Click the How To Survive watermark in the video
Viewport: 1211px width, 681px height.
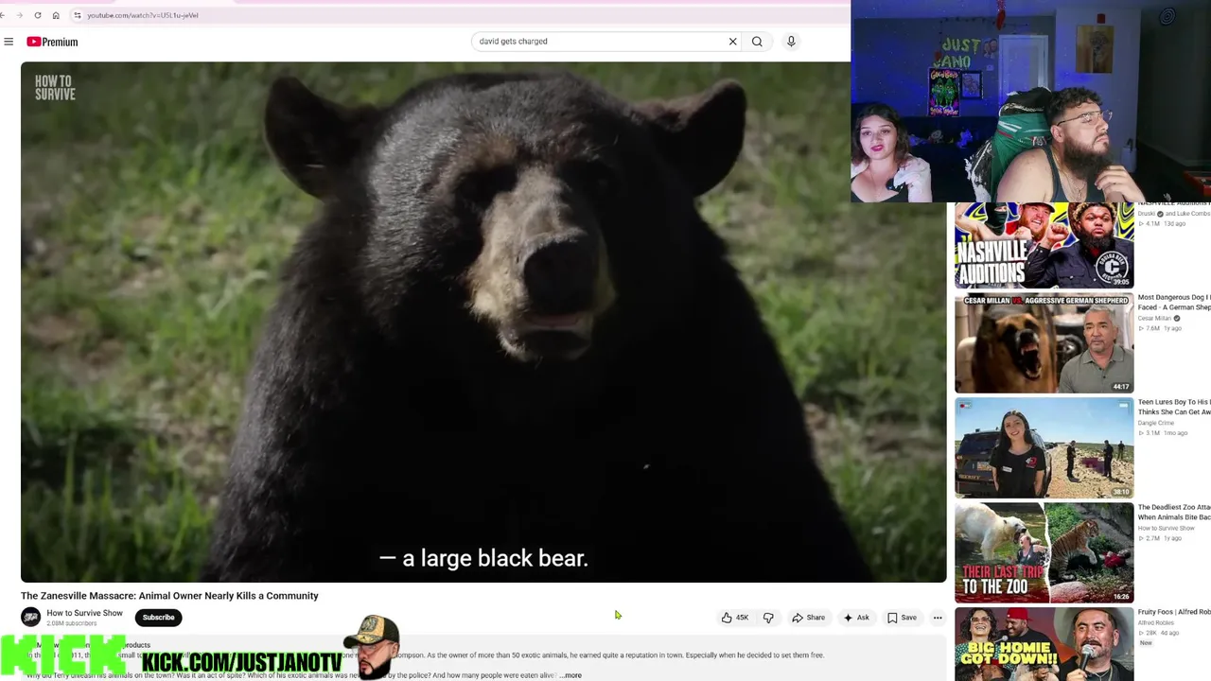point(55,88)
